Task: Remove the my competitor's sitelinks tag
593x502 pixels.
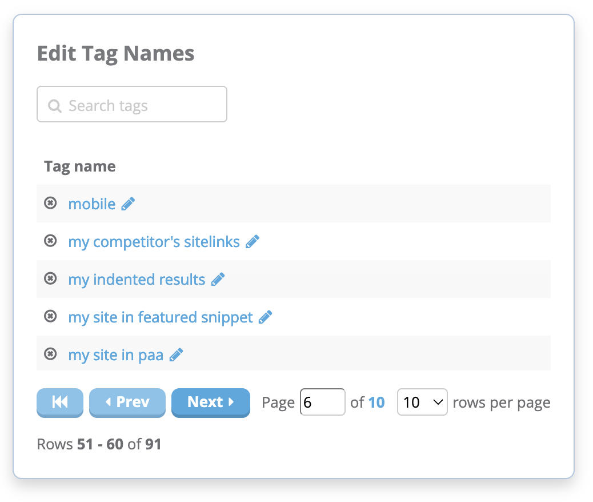Action: (51, 241)
